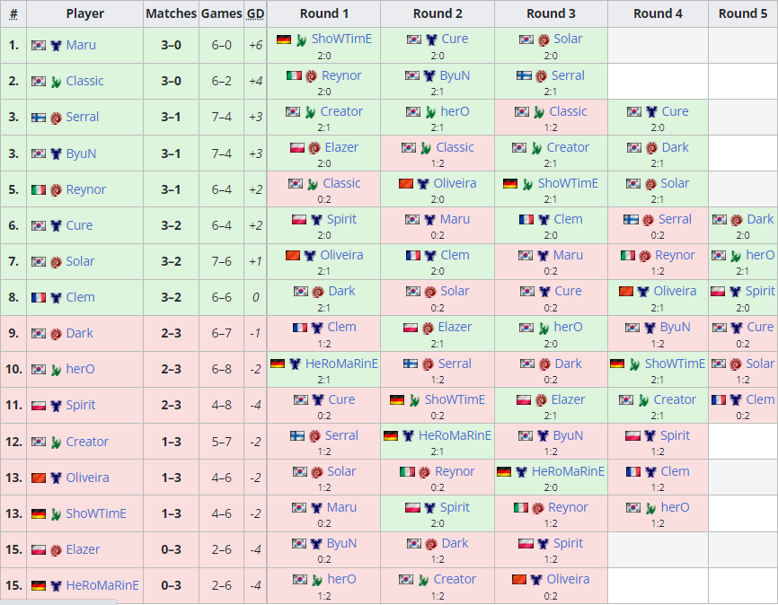The image size is (778, 605).
Task: Click Zerg race icon beside Reynor in Player column
Action: tap(56, 189)
